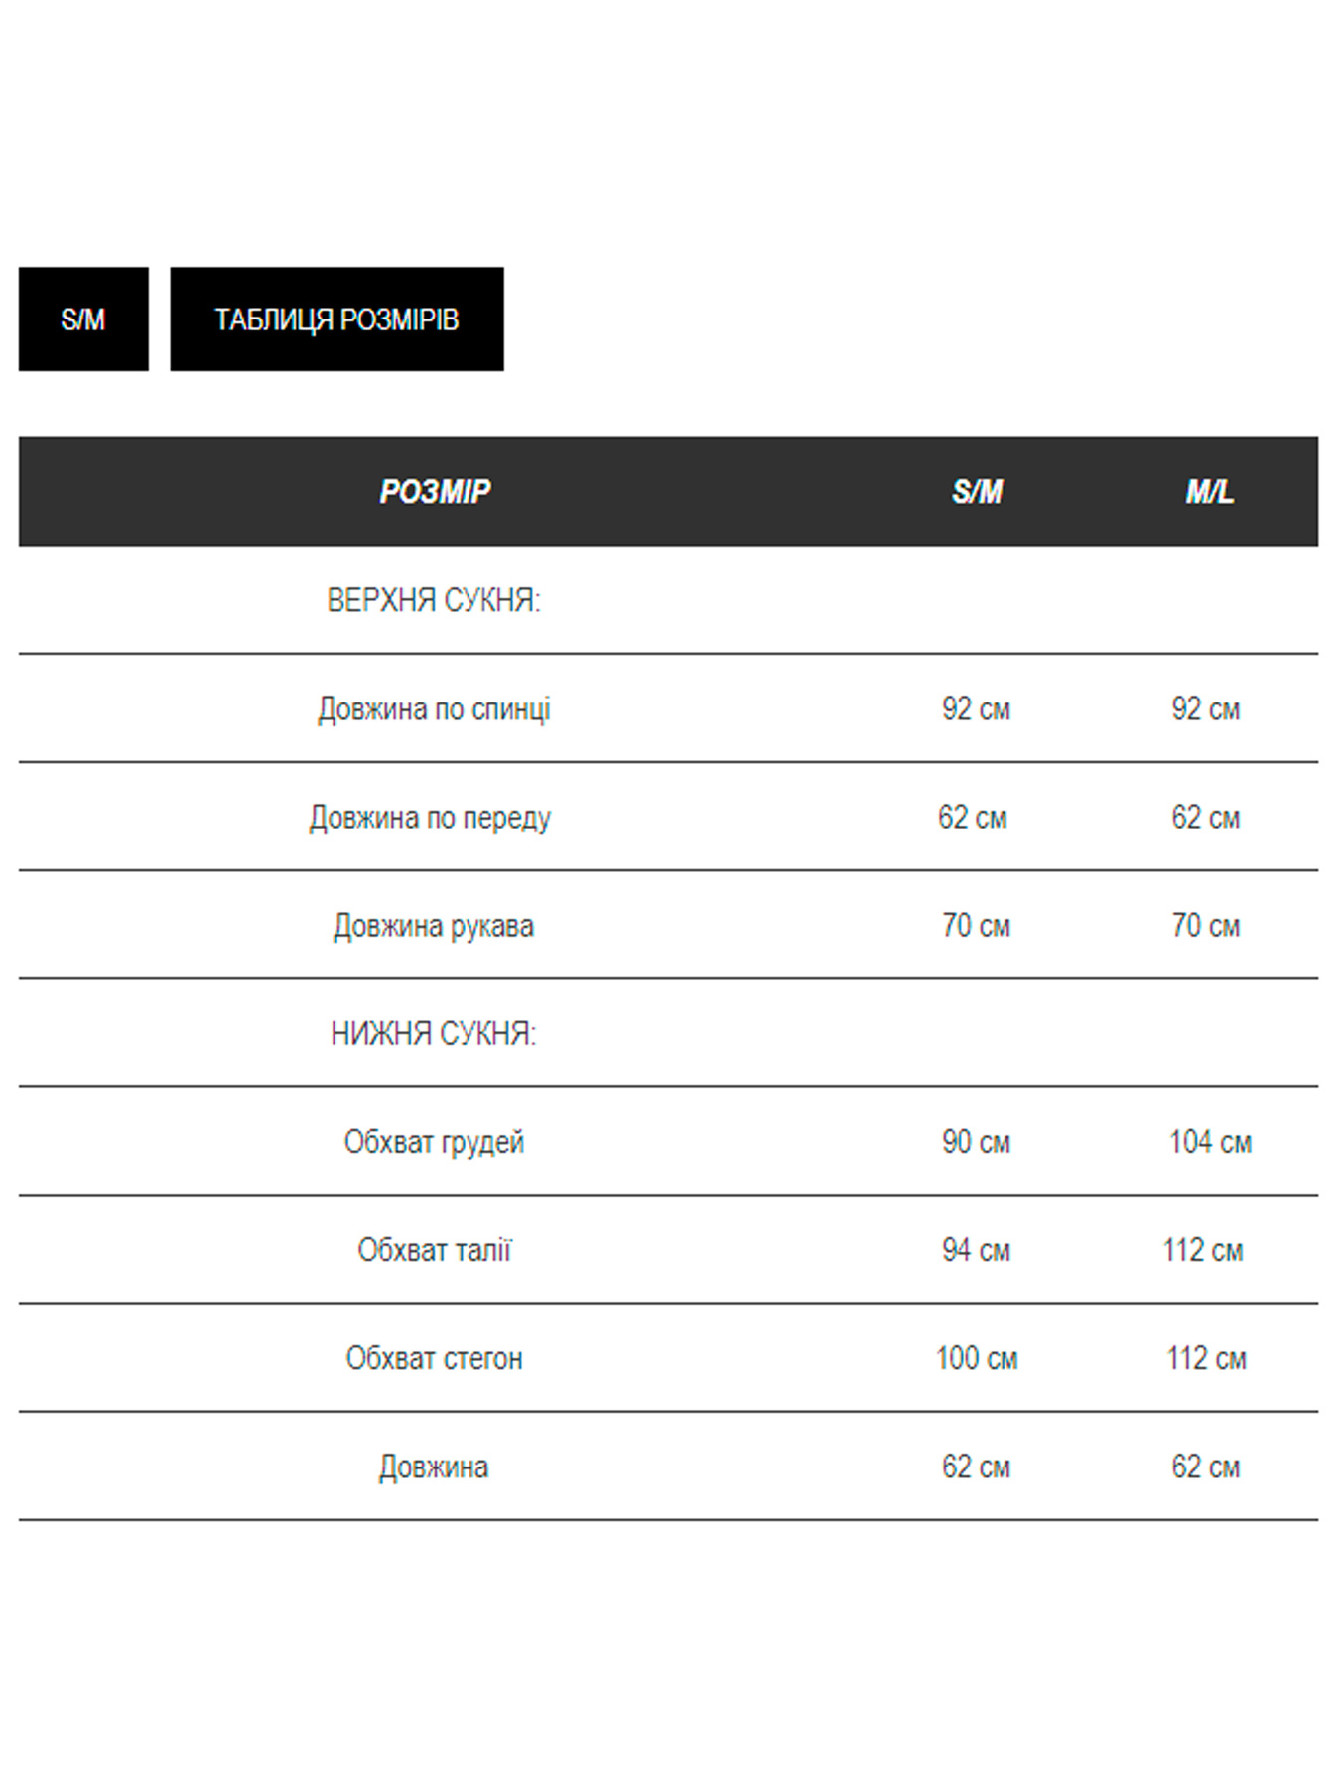Click the 100 см hips value
Image resolution: width=1340 pixels, height=1786 pixels.
(977, 1358)
